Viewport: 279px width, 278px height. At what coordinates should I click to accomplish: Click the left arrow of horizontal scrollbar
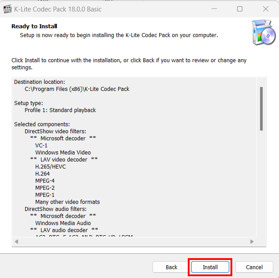17,241
